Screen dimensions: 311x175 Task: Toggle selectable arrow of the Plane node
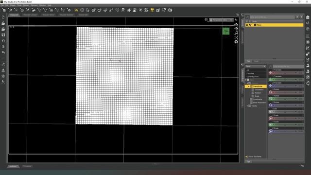click(250, 25)
